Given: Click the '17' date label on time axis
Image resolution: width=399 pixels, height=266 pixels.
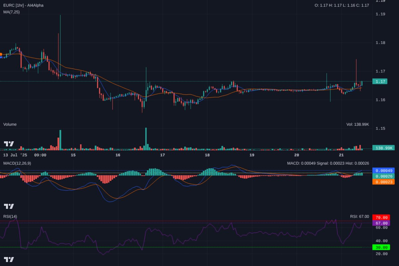Looking at the screenshot, I should 163,155.
